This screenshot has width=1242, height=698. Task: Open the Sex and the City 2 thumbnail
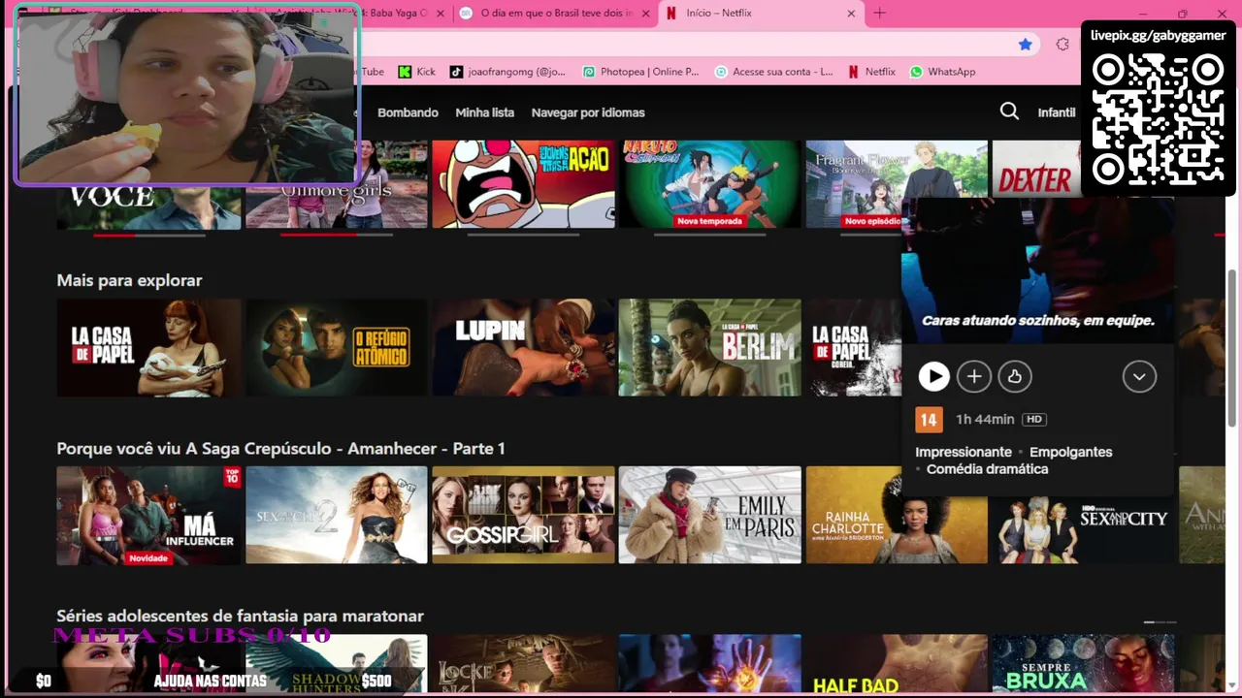point(336,515)
